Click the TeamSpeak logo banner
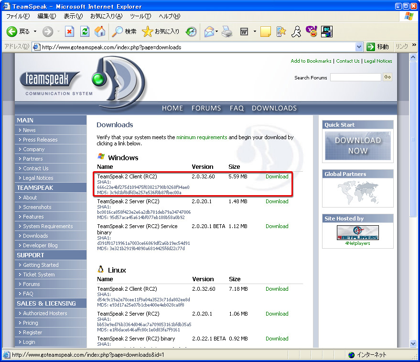The width and height of the screenshot is (420, 362). tap(83, 82)
